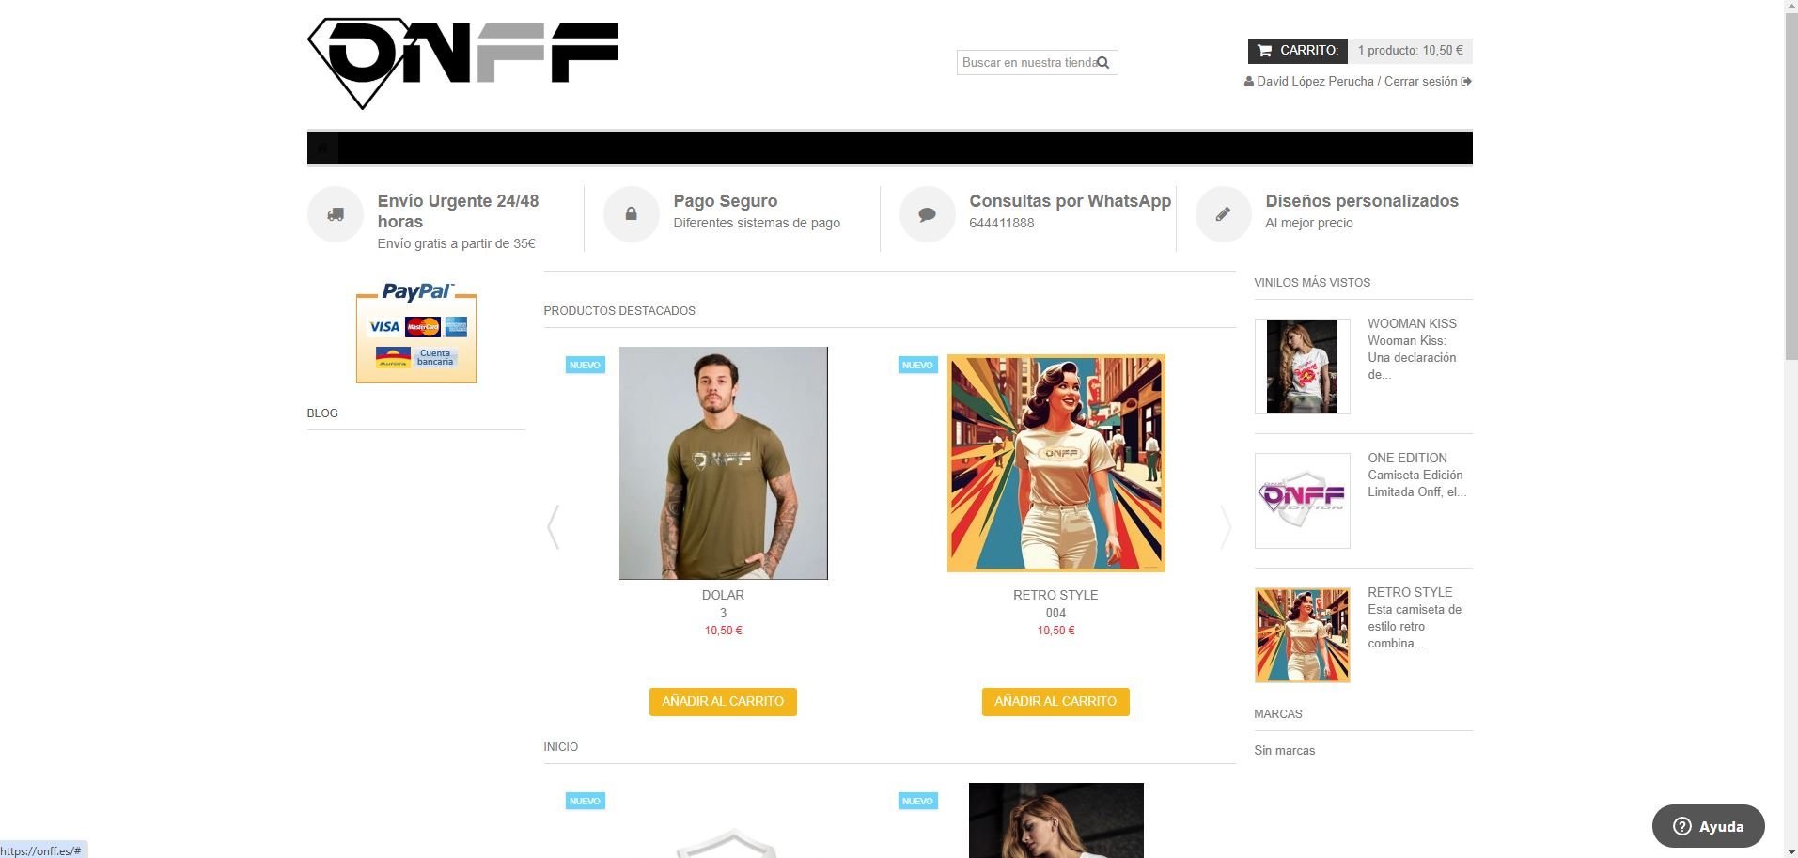Image resolution: width=1798 pixels, height=858 pixels.
Task: Add RETRO STYLE shirt to cart
Action: 1055,702
